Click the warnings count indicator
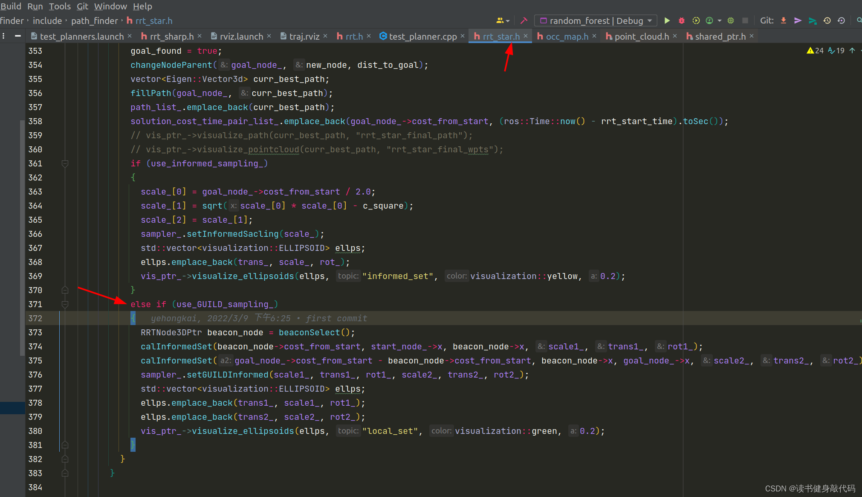Image resolution: width=862 pixels, height=497 pixels. (x=815, y=50)
